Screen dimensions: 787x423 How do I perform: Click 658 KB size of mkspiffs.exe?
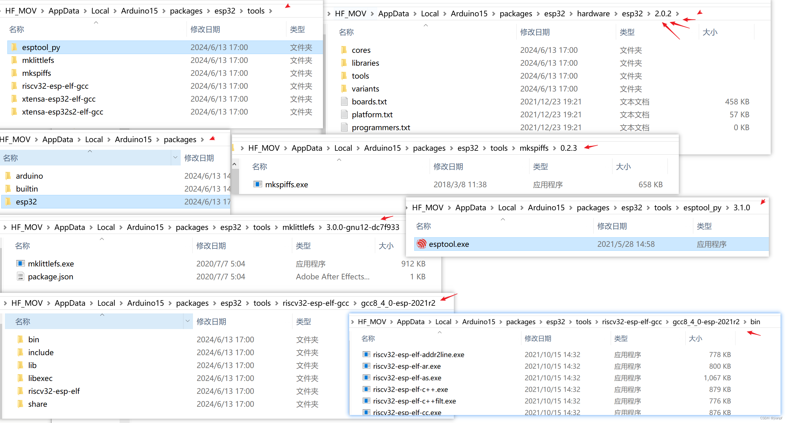coord(650,184)
